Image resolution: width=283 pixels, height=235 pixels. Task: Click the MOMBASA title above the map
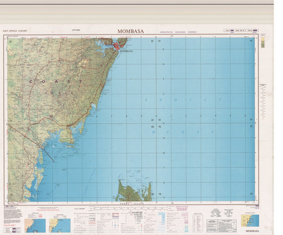tap(131, 31)
